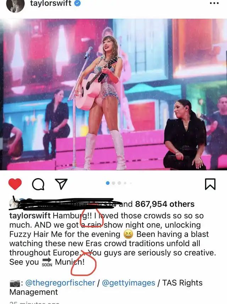Open comments with the speech bubble icon
This screenshot has width=227, height=304.
[38, 184]
